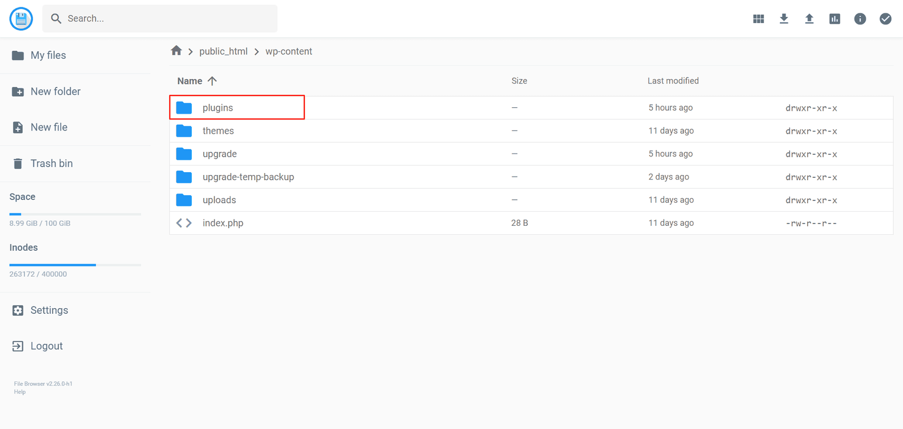Click the index.php code file icon

point(184,223)
